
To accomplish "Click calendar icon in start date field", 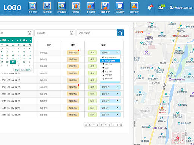I will 29,33.
